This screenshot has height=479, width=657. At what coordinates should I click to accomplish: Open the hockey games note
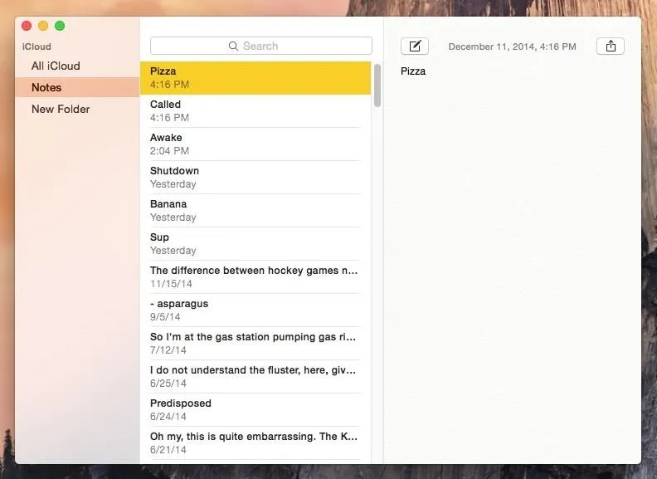255,276
